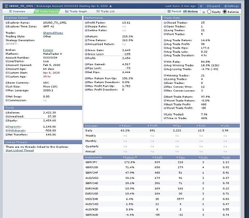Select the Balance radio button

tap(225, 12)
